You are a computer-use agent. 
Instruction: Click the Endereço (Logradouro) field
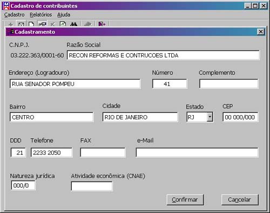[x=75, y=84]
